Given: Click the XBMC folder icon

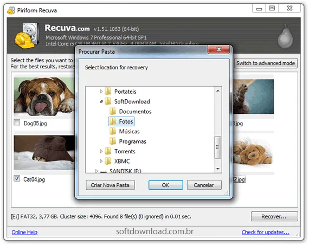Looking at the screenshot, I should tap(108, 161).
